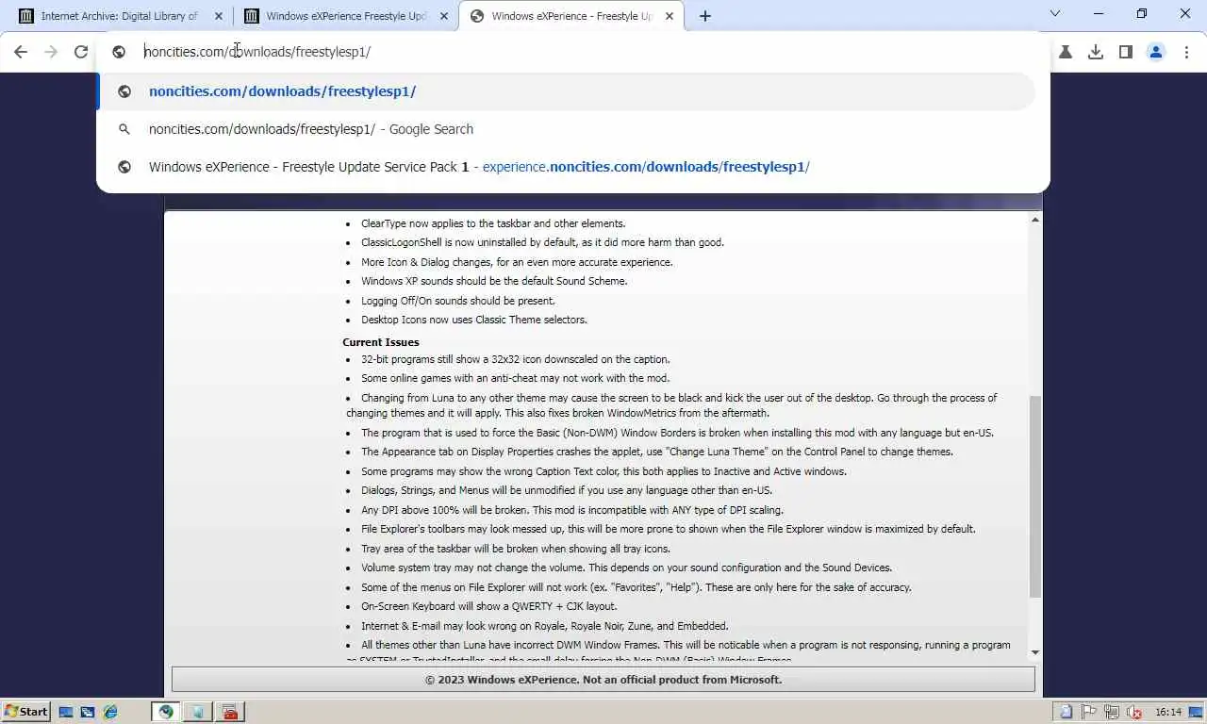Switch to the Internet Archive tab
1207x724 pixels.
120,16
